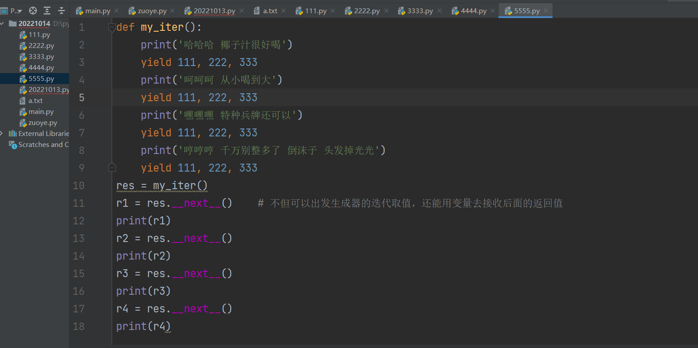The height and width of the screenshot is (348, 698).
Task: Click the 20221014 folder icon
Action: [x=13, y=23]
